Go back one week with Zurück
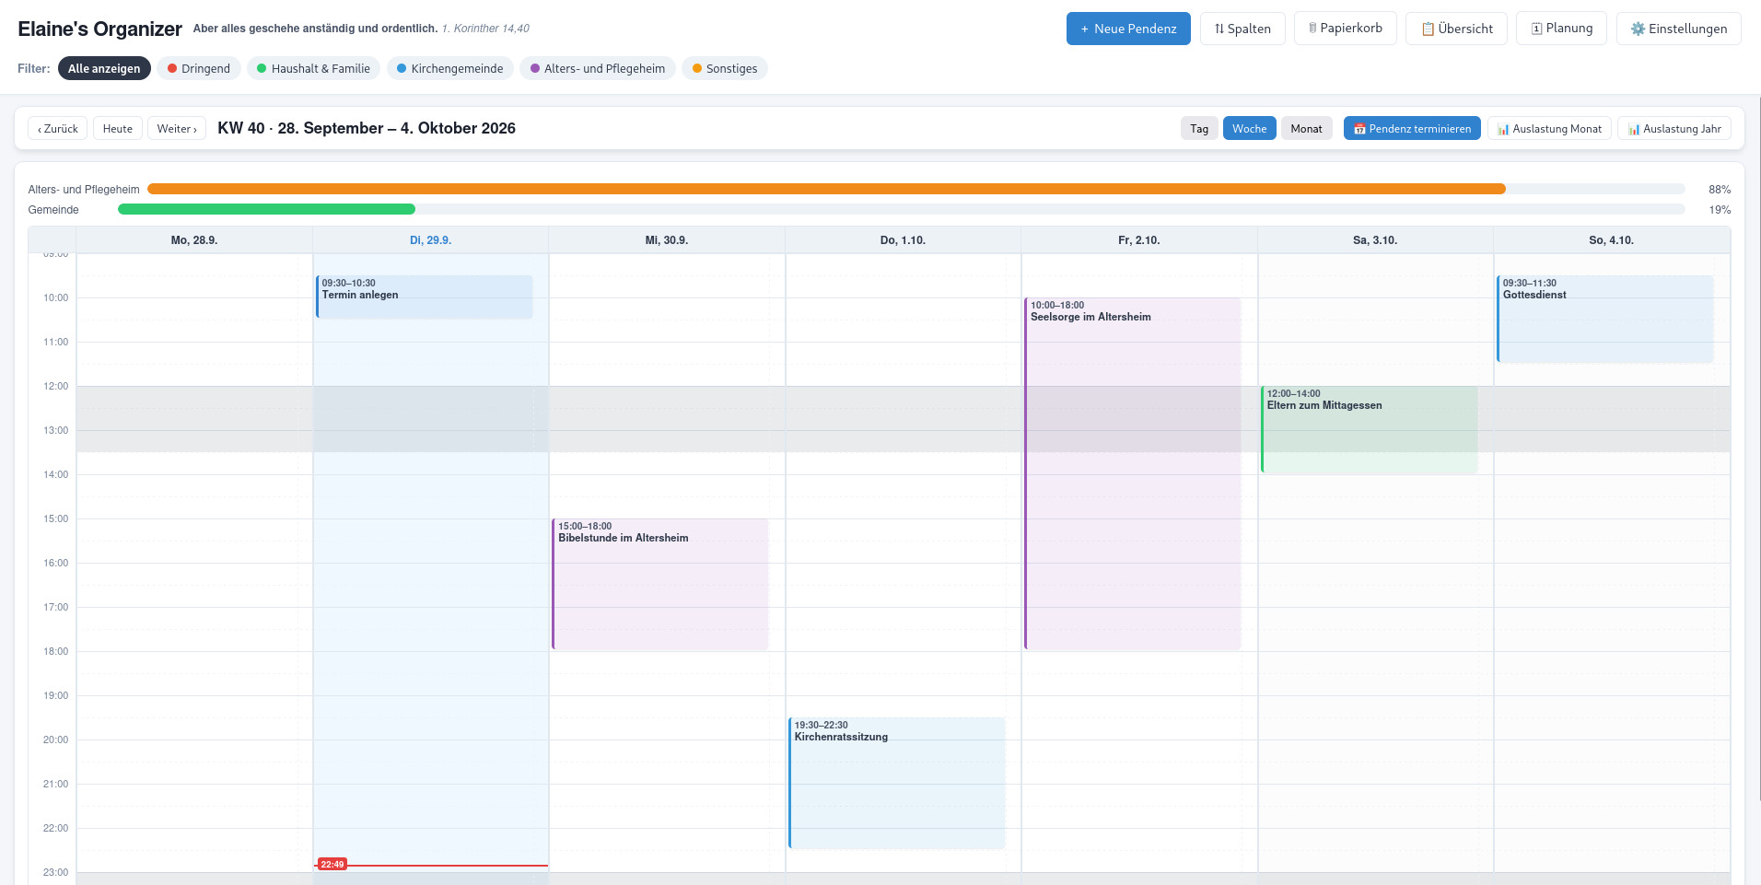The width and height of the screenshot is (1761, 885). pyautogui.click(x=58, y=128)
